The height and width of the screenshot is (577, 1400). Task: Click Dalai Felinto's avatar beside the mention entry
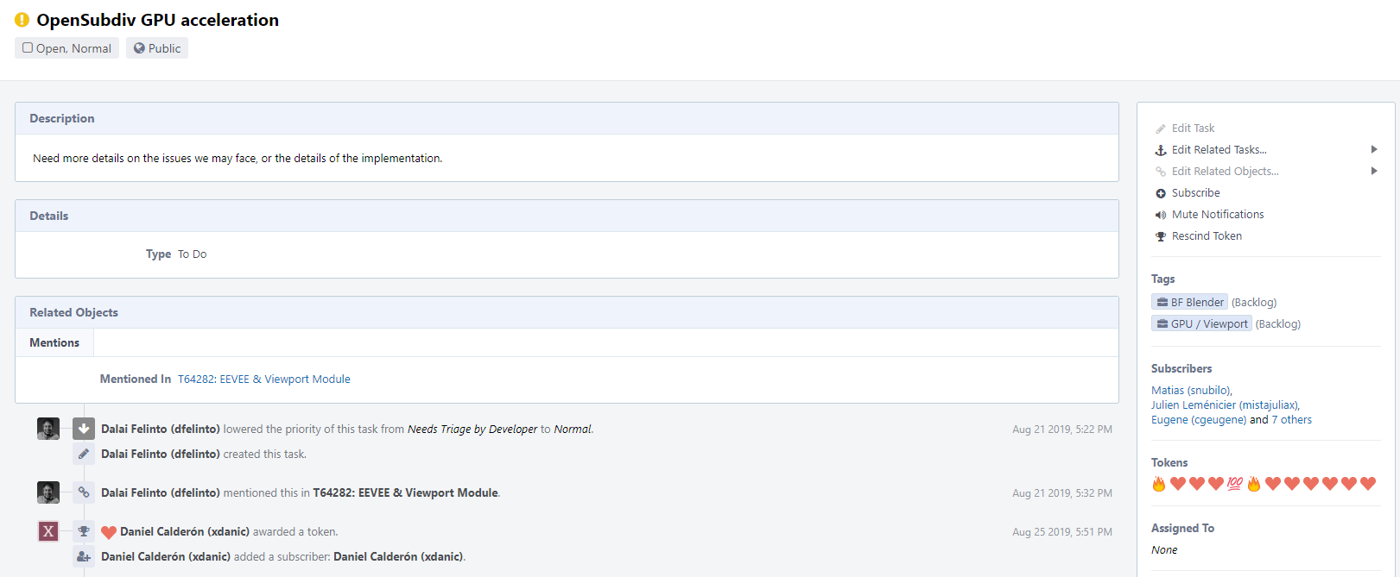tap(48, 492)
